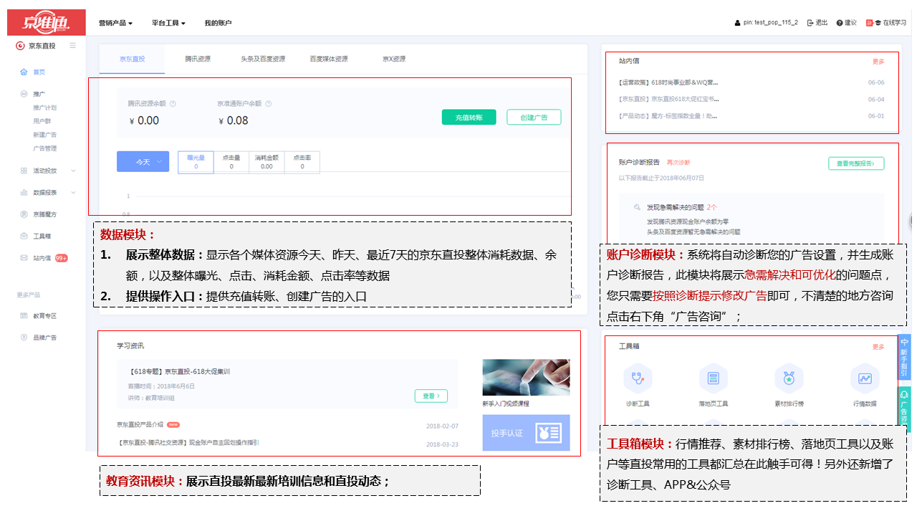Select the 消耗金额 metric box

click(267, 162)
